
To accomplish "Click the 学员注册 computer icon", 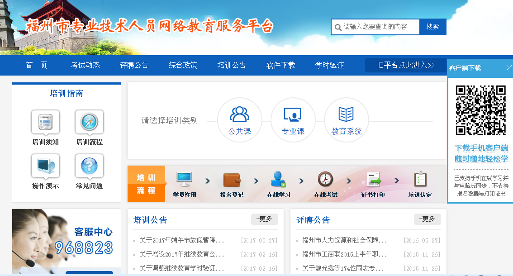I will pyautogui.click(x=184, y=180).
